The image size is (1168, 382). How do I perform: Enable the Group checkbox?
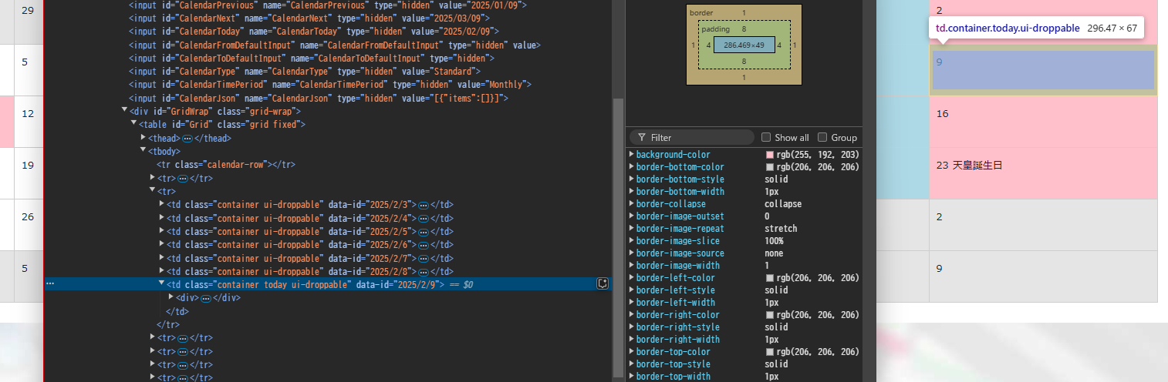click(822, 137)
